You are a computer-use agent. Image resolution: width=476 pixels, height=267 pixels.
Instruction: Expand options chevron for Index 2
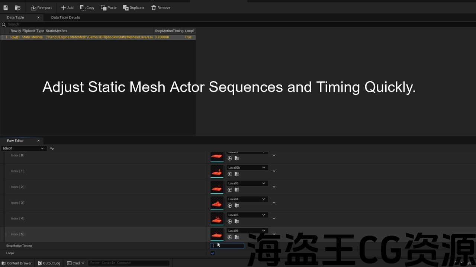click(274, 187)
